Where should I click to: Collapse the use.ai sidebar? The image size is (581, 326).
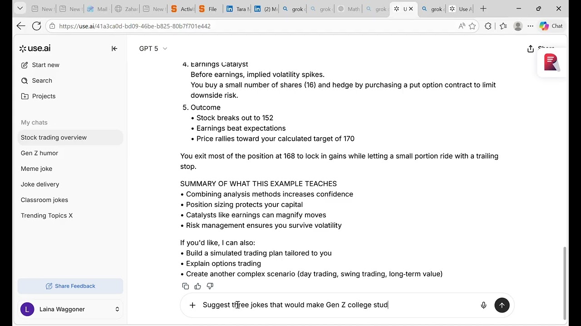(x=114, y=48)
